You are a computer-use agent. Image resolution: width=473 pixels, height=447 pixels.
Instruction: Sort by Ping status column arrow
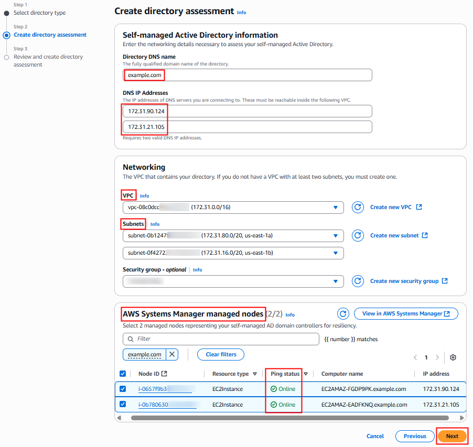[x=306, y=374]
